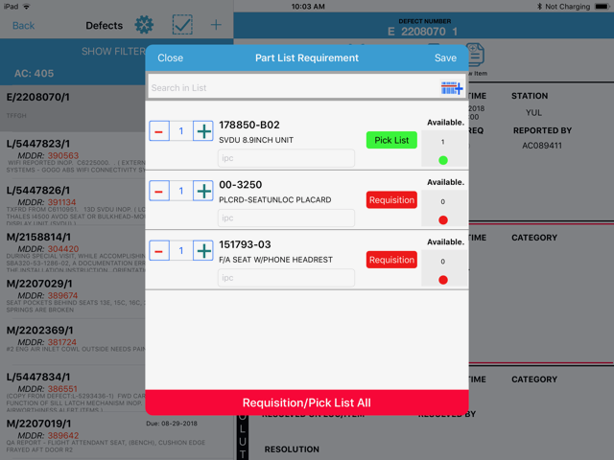Image resolution: width=614 pixels, height=460 pixels.
Task: Decrease quantity for part 178850-B02
Action: [x=158, y=131]
